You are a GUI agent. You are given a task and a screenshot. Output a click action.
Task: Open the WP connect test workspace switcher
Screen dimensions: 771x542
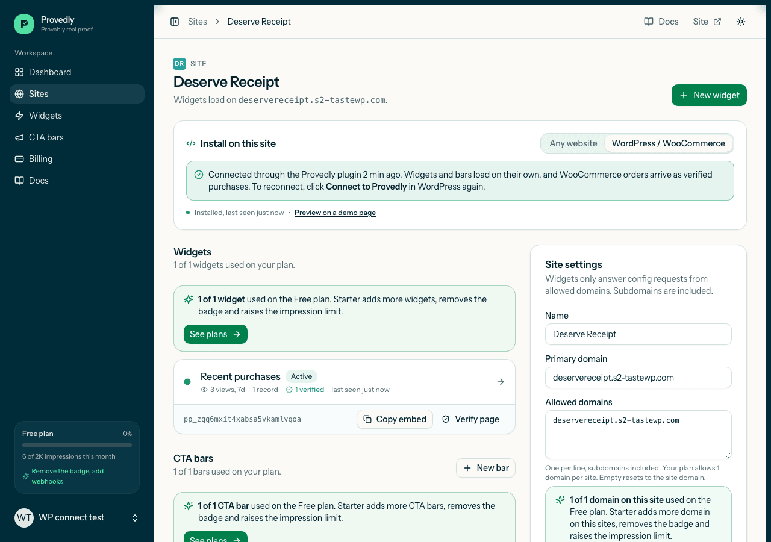point(77,518)
